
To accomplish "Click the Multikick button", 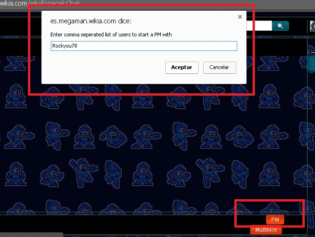I will (x=266, y=230).
